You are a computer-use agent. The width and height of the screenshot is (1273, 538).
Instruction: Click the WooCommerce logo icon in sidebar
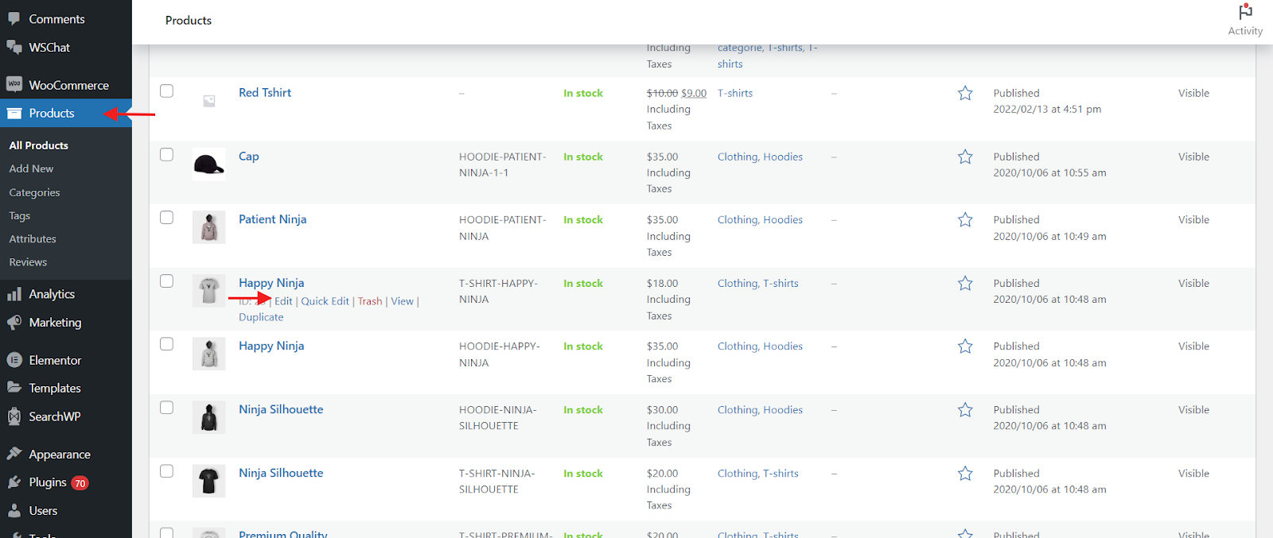(14, 84)
